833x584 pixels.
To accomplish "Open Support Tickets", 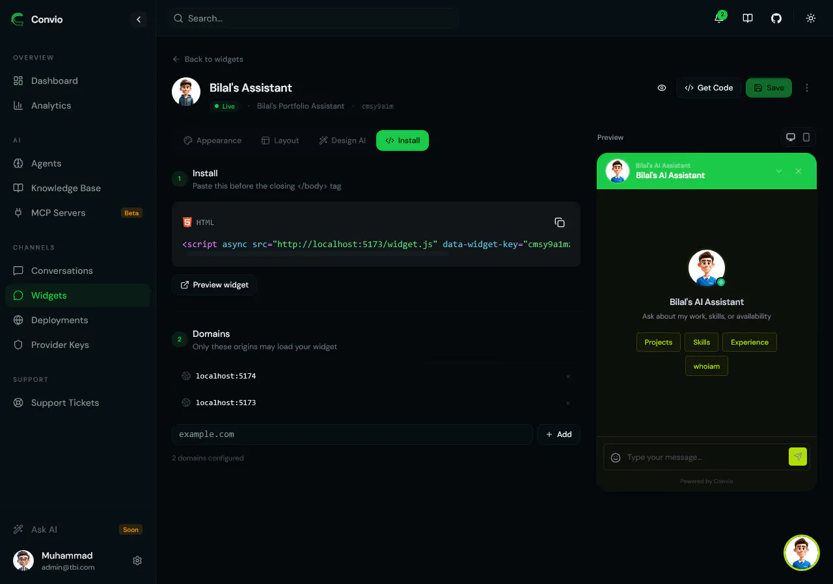I will 77,403.
